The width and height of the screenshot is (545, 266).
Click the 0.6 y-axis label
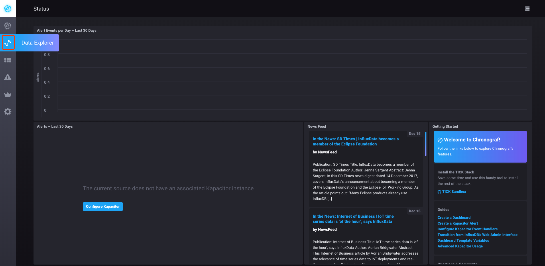(x=47, y=69)
